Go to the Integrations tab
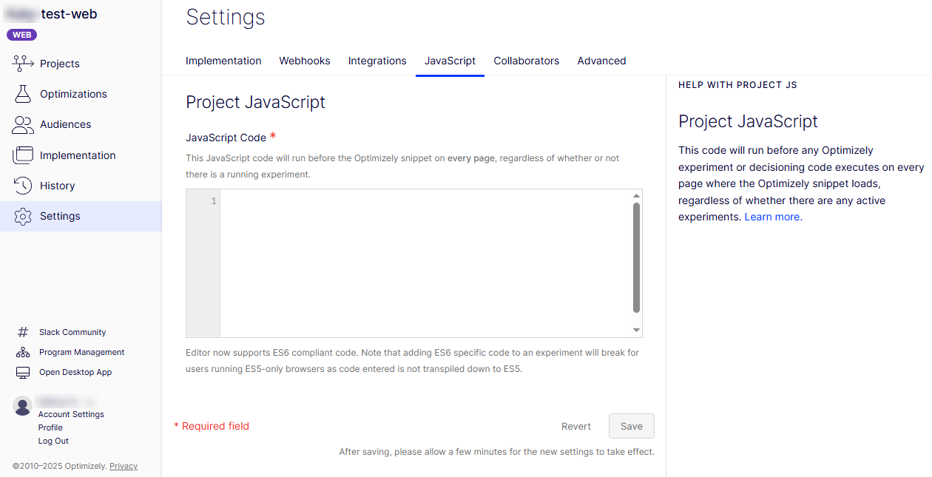932x477 pixels. tap(377, 61)
